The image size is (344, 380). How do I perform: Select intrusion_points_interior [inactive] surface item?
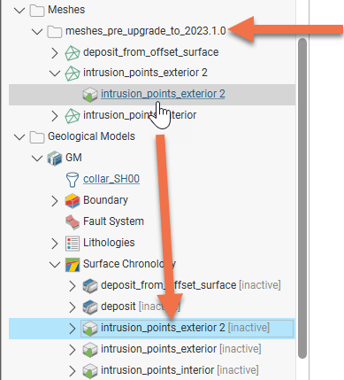pyautogui.click(x=180, y=370)
